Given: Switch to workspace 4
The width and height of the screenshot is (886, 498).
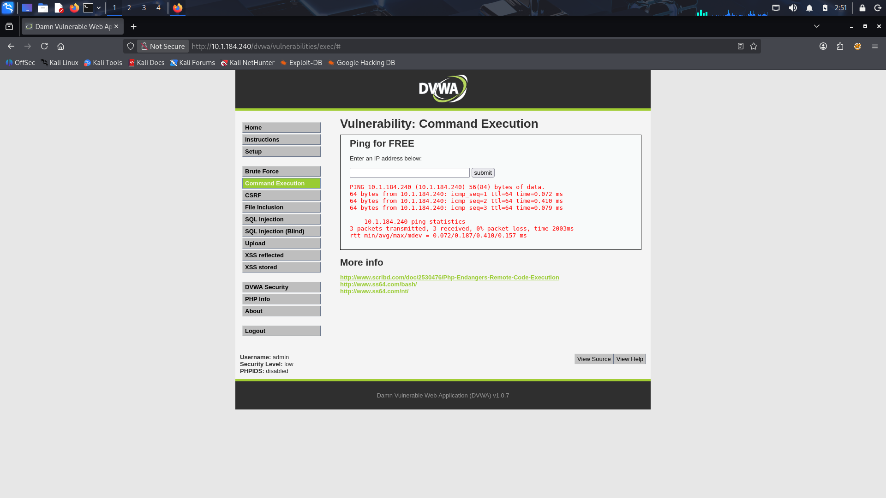Looking at the screenshot, I should (x=158, y=8).
